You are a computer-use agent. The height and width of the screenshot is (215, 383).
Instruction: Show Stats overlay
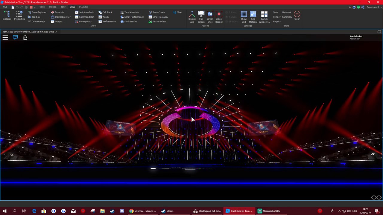(x=276, y=12)
